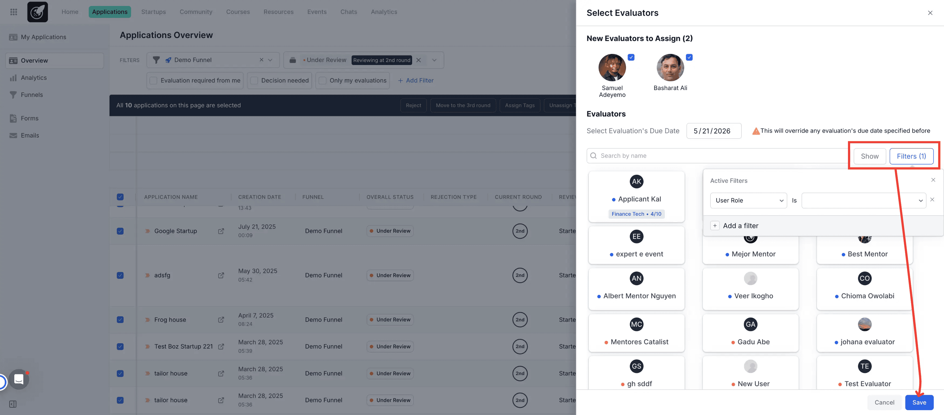Image resolution: width=944 pixels, height=415 pixels.
Task: Click Basharat Ali's avatar photo
Action: coord(670,67)
